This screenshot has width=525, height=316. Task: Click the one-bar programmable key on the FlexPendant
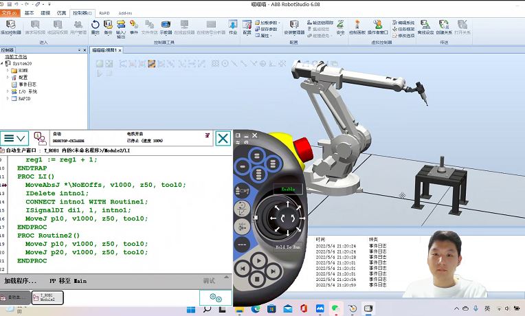point(243,166)
